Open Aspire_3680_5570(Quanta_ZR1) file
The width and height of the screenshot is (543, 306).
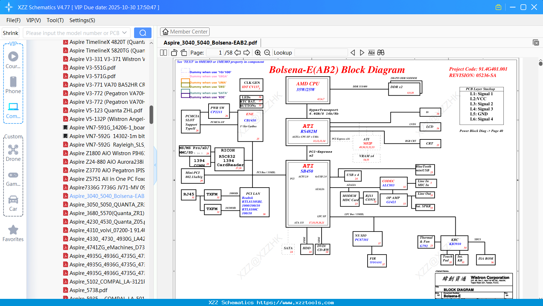(x=104, y=213)
